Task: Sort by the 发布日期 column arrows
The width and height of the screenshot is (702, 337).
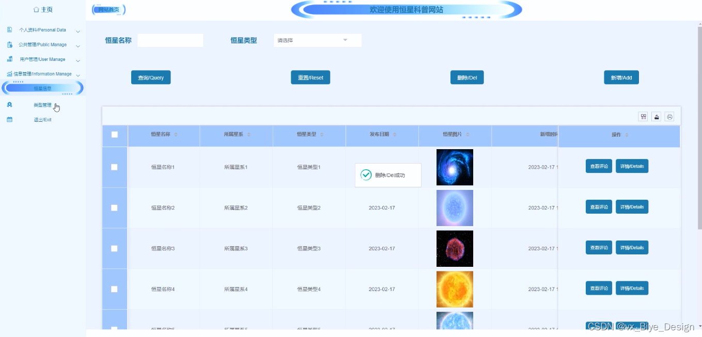Action: pos(395,135)
